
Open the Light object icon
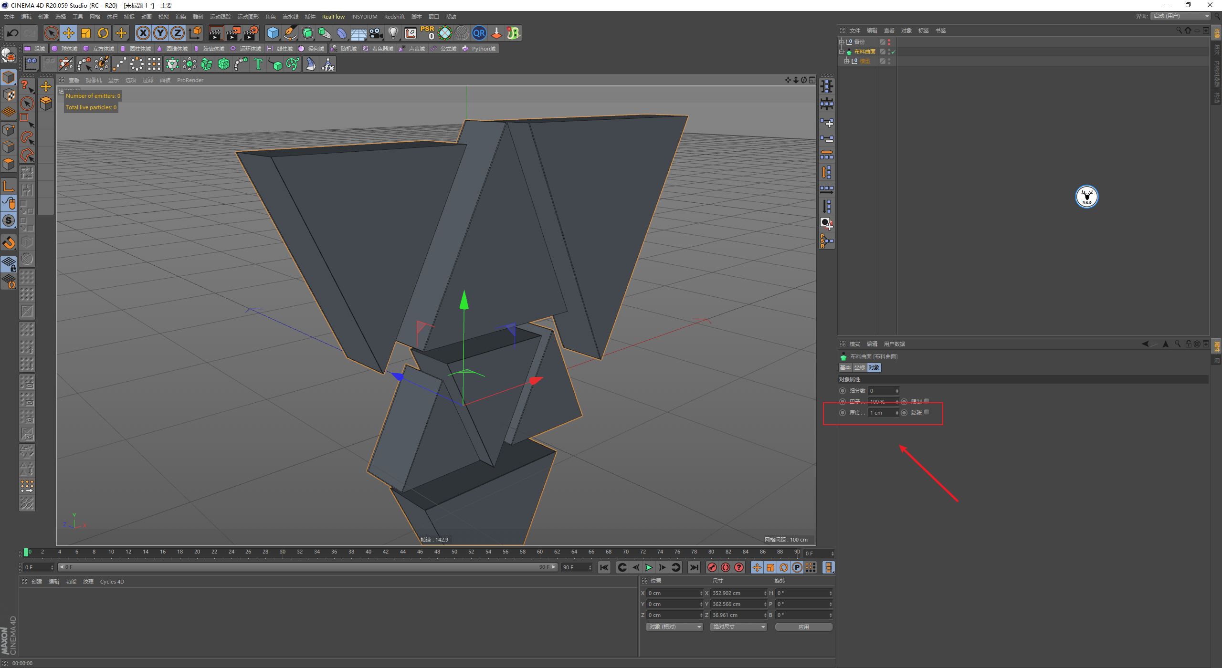[393, 33]
